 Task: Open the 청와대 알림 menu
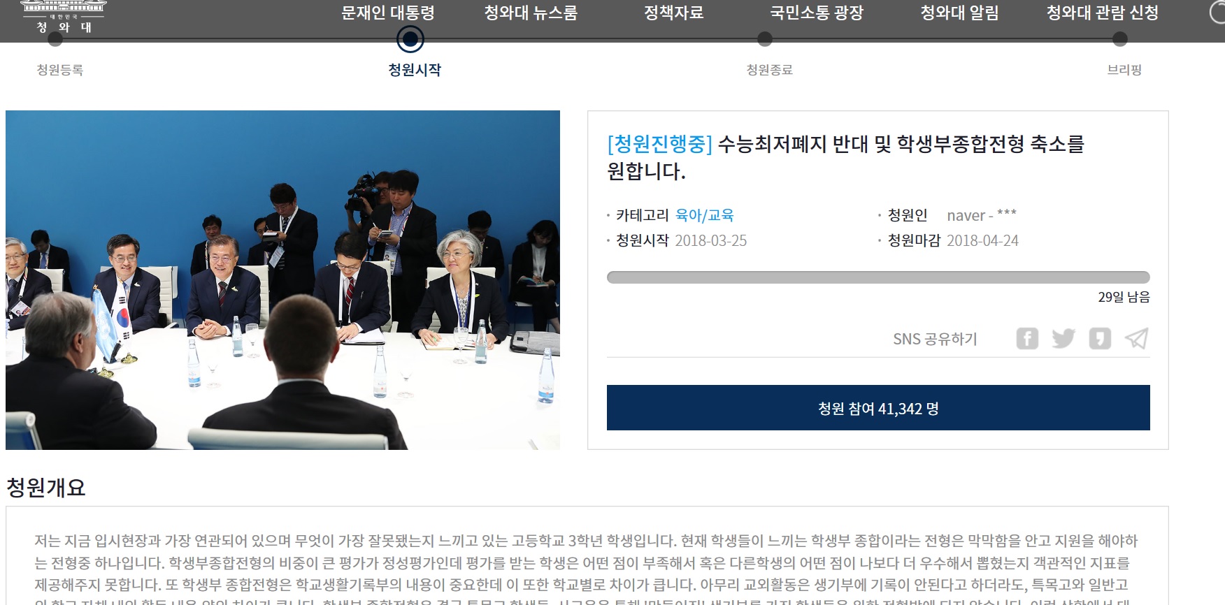pos(959,13)
